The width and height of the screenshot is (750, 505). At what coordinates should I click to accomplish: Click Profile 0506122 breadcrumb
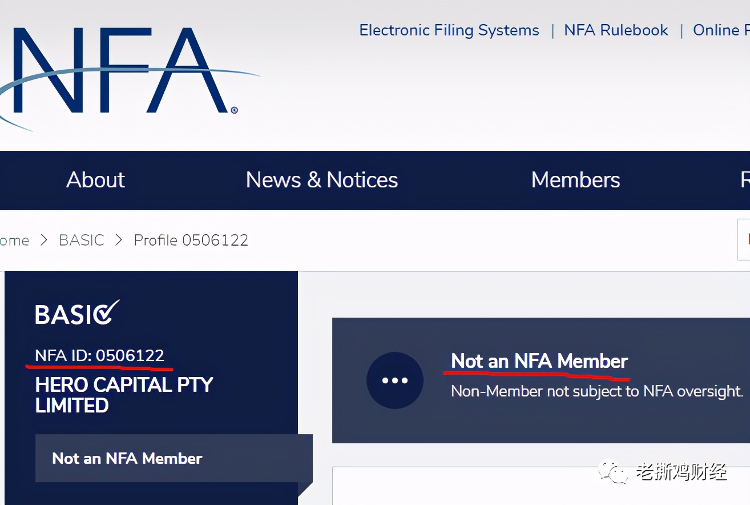191,240
